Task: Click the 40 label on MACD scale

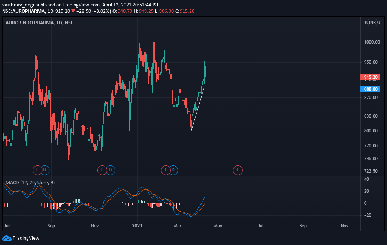Action: tap(367, 179)
